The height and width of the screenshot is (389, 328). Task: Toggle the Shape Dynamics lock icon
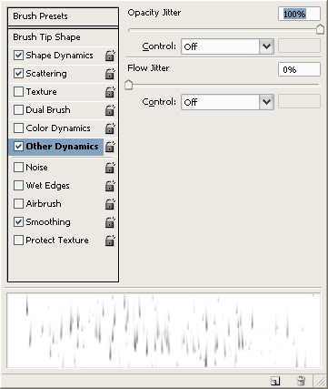pos(110,56)
